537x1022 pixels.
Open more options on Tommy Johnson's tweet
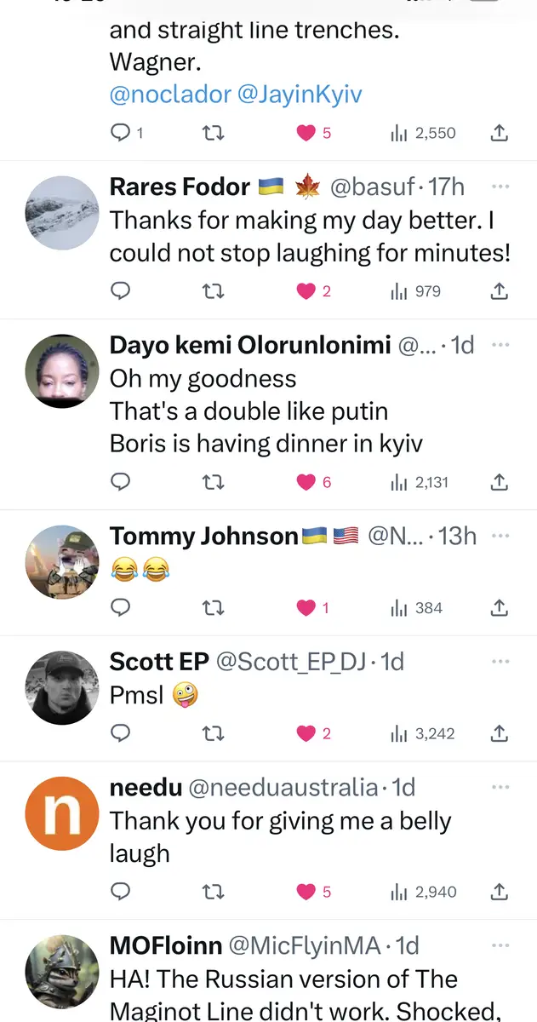coord(500,536)
